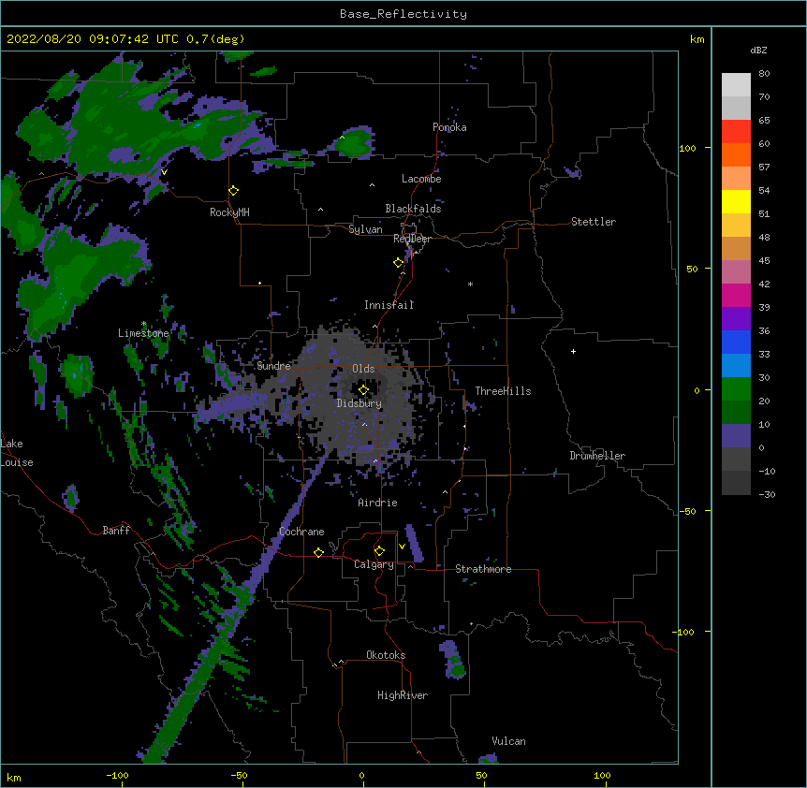Click the Ponoka city label

click(449, 127)
